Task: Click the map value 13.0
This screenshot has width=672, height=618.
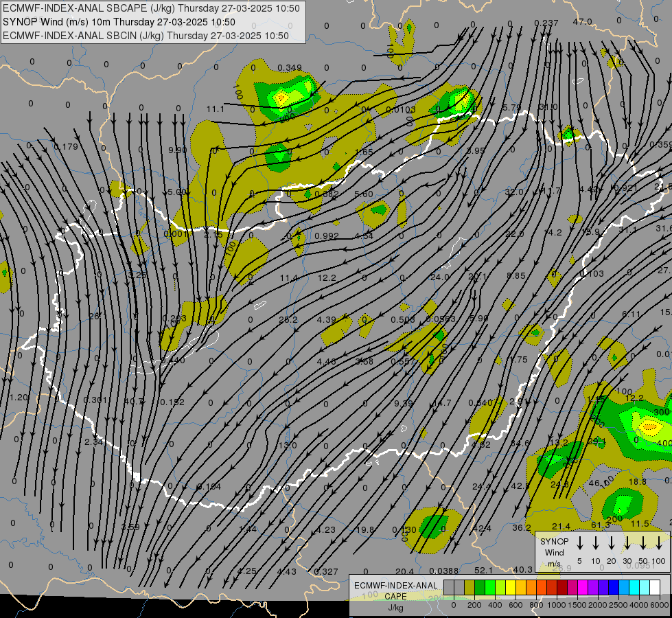Action: 287,445
